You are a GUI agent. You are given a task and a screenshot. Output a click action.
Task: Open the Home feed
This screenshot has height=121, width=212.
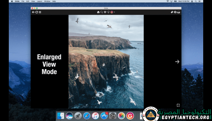click(x=98, y=12)
